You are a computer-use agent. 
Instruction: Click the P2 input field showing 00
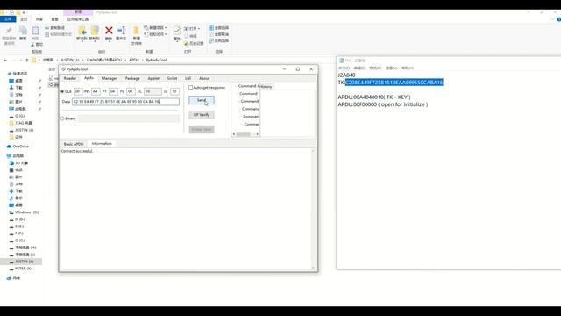[x=131, y=91]
